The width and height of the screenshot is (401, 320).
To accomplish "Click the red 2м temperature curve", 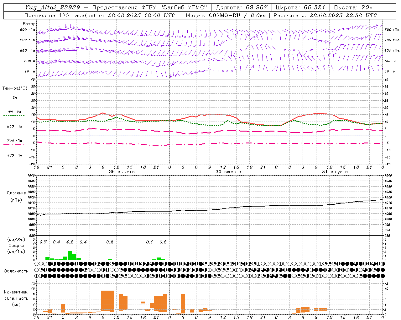I will pyautogui.click(x=210, y=115).
